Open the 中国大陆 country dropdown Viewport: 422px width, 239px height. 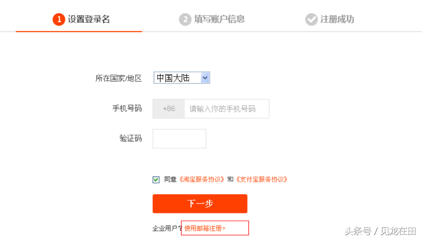(x=177, y=78)
